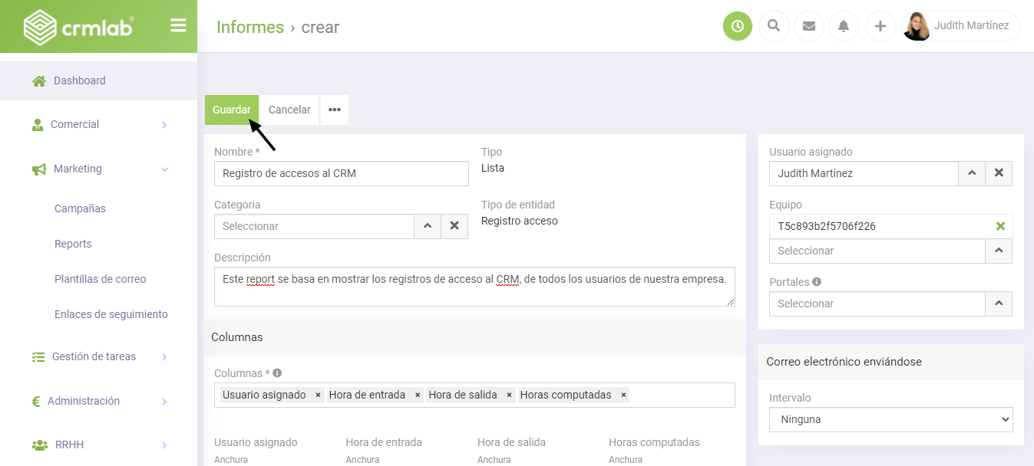Click Judith Martínez profile avatar
Viewport: 1034px width, 466px height.
coord(917,26)
